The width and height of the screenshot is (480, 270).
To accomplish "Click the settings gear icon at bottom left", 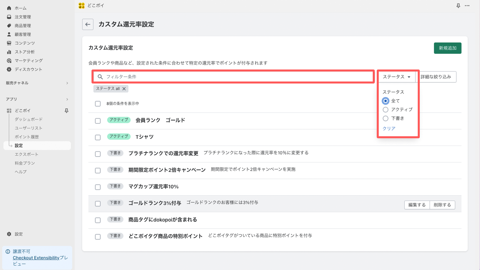I will point(9,234).
